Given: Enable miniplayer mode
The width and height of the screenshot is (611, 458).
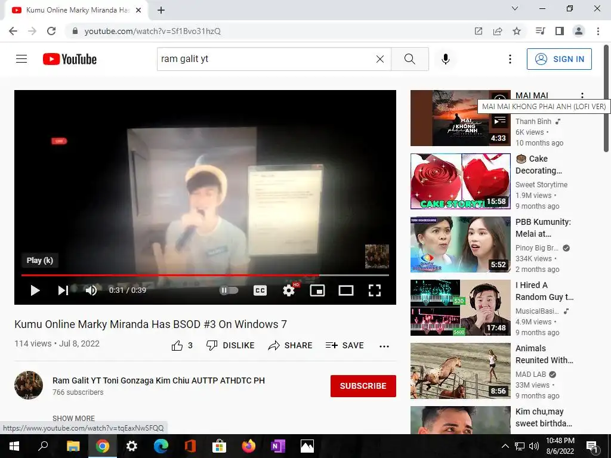Looking at the screenshot, I should pos(317,290).
